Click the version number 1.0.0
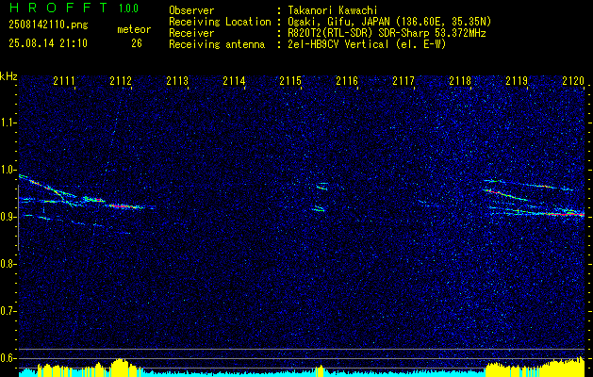 [128, 8]
